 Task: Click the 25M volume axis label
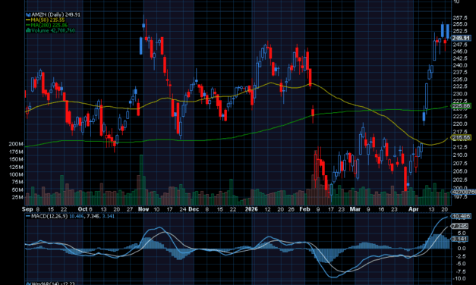click(17, 197)
